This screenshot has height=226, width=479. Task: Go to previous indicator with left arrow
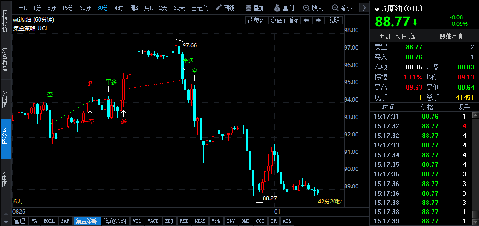point(306,20)
